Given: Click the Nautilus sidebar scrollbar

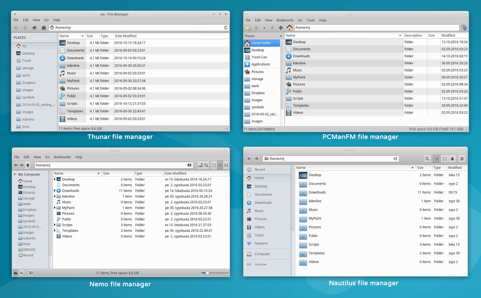Looking at the screenshot, I should point(293,198).
